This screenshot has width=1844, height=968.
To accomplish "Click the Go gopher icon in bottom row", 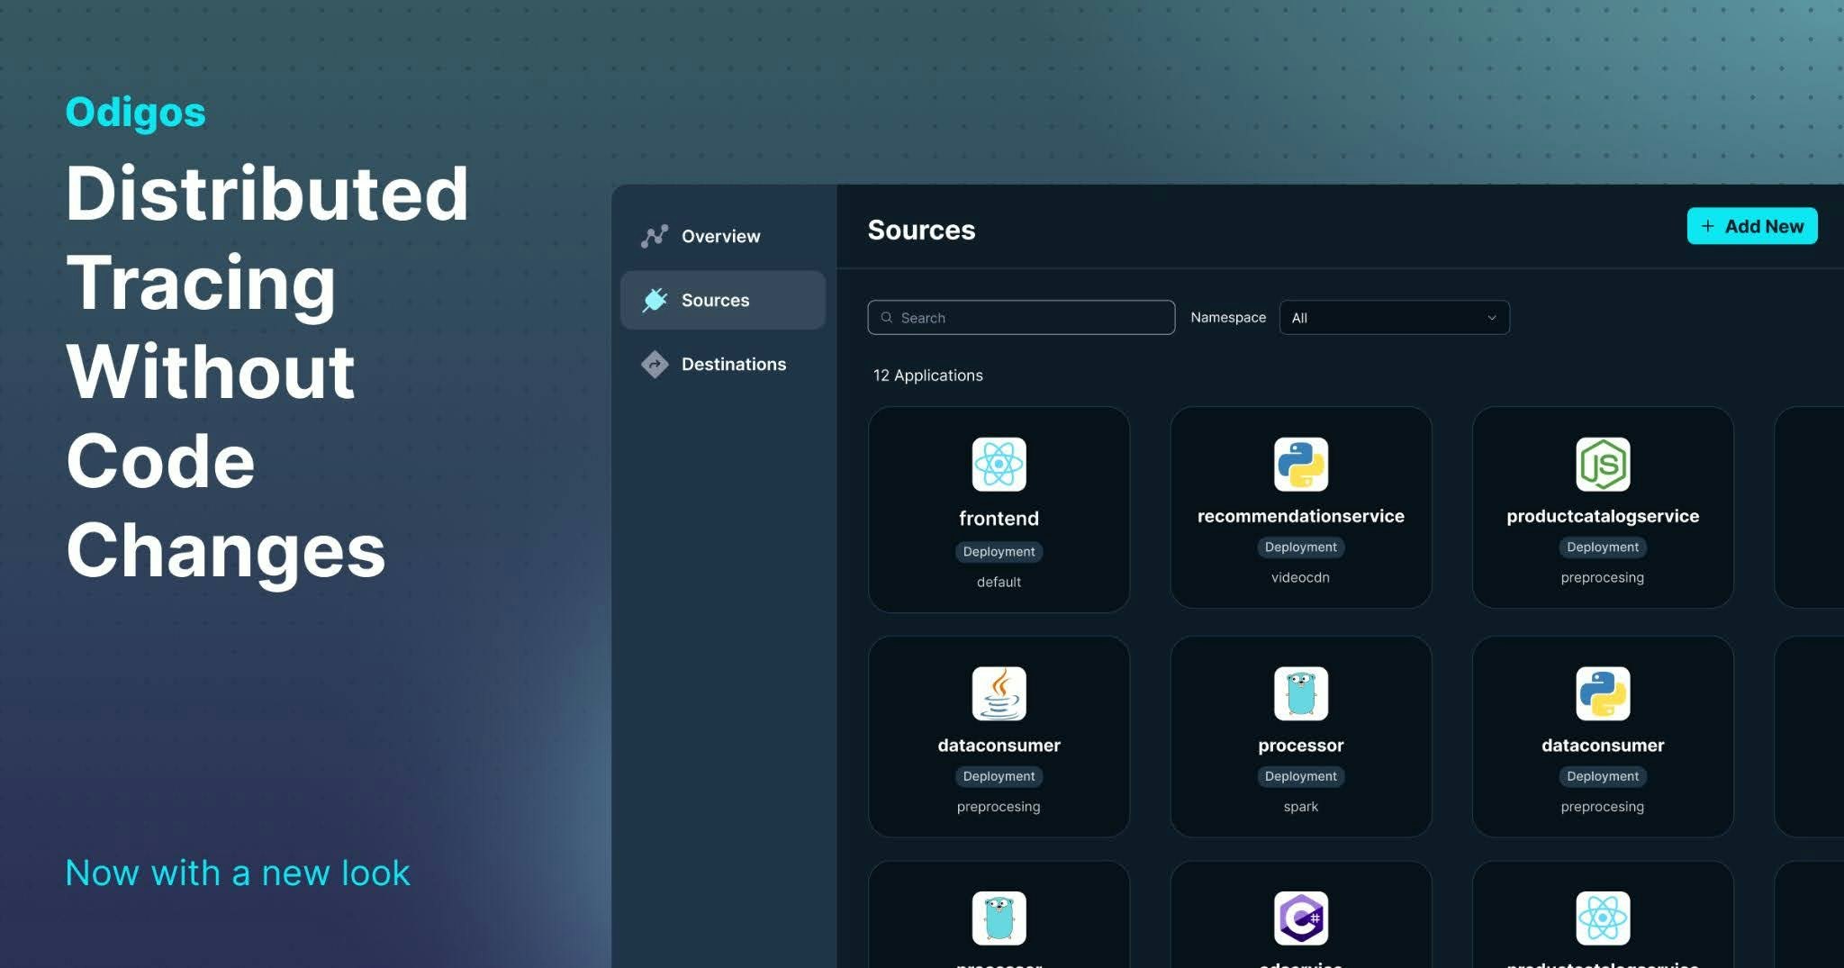I will 999,918.
